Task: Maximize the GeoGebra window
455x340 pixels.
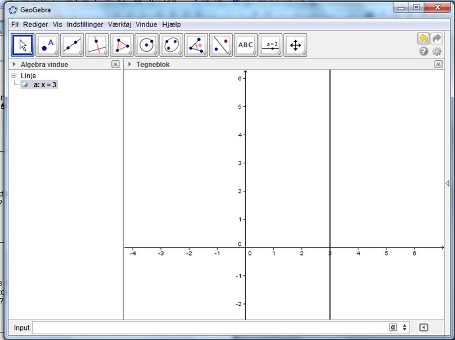Action: tap(416, 8)
